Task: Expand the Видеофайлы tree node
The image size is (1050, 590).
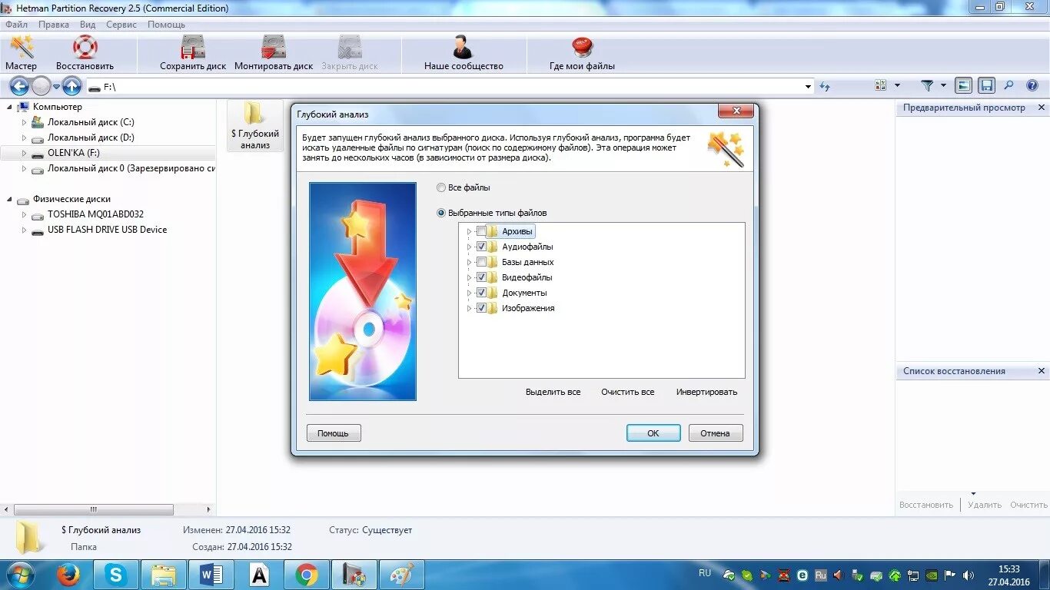Action: 469,277
